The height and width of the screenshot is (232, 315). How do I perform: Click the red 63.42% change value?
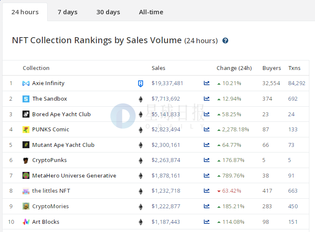tap(231, 191)
